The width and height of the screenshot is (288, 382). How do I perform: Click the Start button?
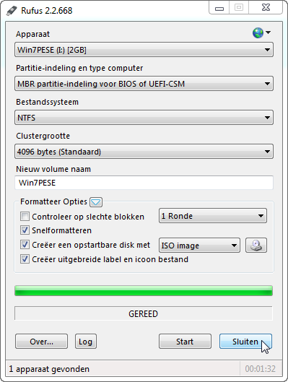pyautogui.click(x=185, y=342)
